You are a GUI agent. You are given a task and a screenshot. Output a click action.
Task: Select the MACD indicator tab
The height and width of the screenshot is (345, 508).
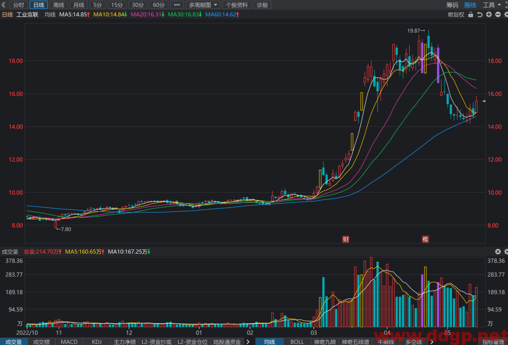(69, 342)
